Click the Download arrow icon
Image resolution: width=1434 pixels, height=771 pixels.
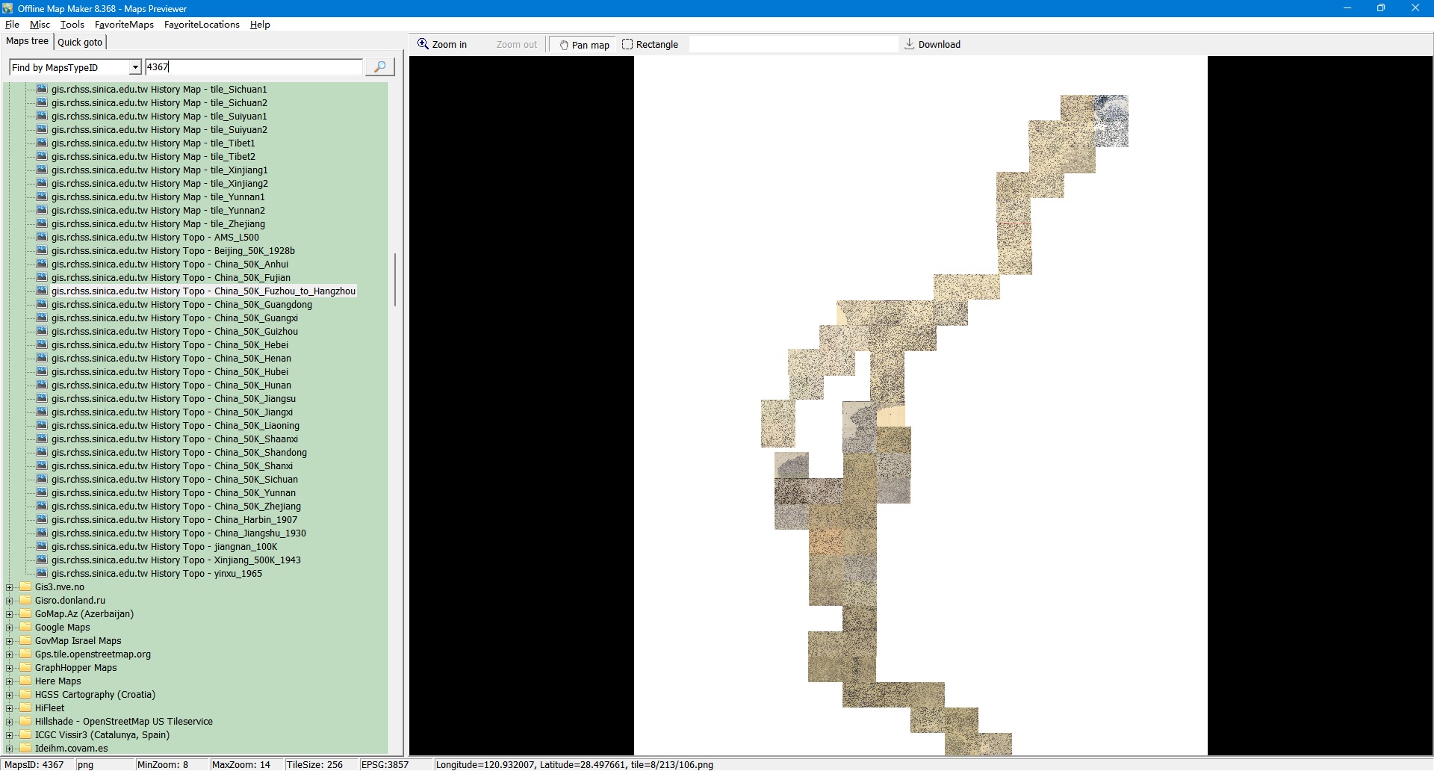(909, 44)
